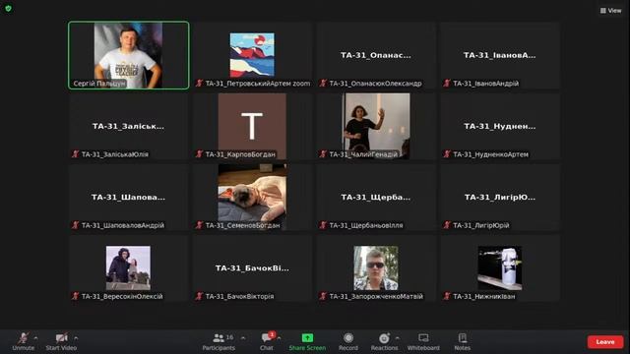Click the name label TA-31_БачокВікторія
Screen dimensions: 630x354
pos(239,296)
